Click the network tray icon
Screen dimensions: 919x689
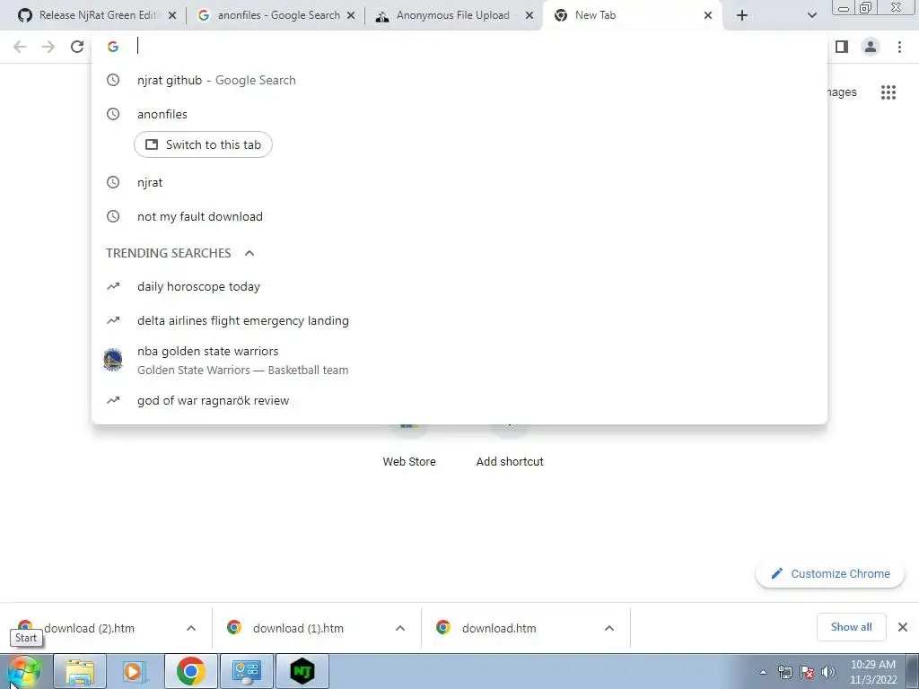(x=784, y=672)
